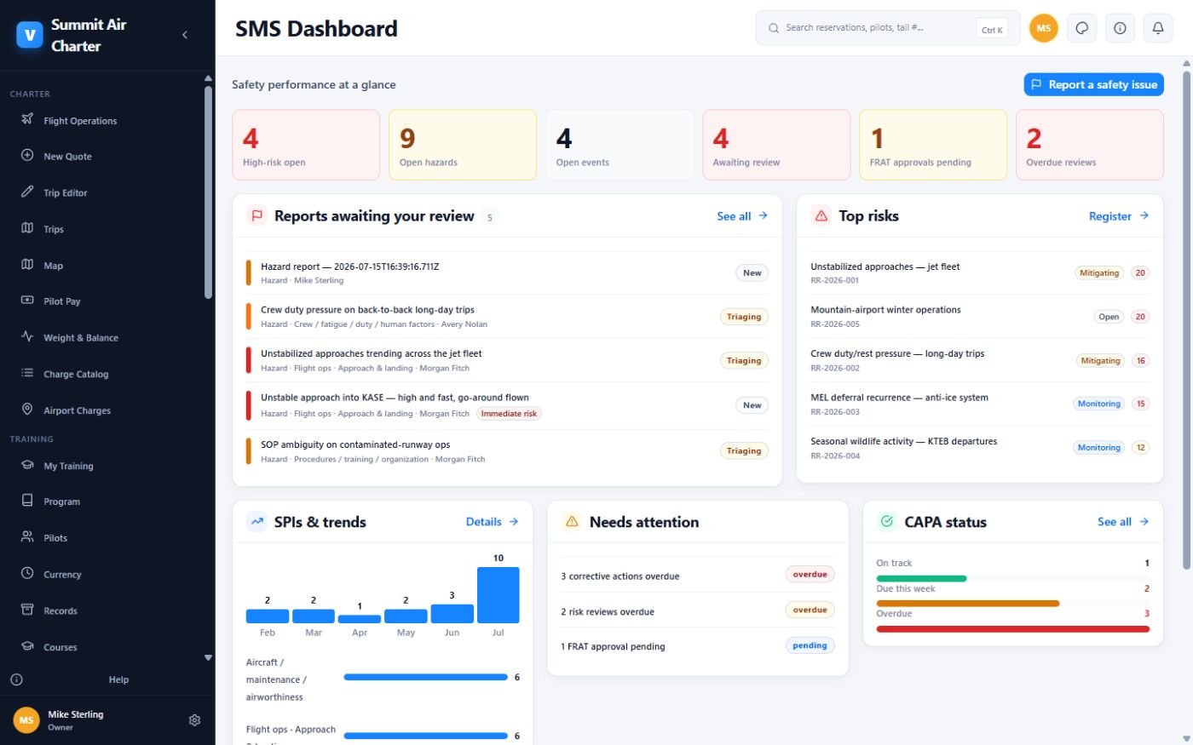Click the Report a safety issue button

(x=1093, y=84)
